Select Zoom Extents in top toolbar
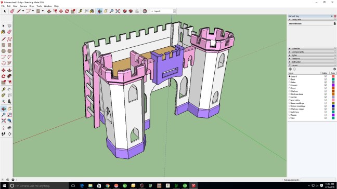337x189 pixels. (118, 11)
